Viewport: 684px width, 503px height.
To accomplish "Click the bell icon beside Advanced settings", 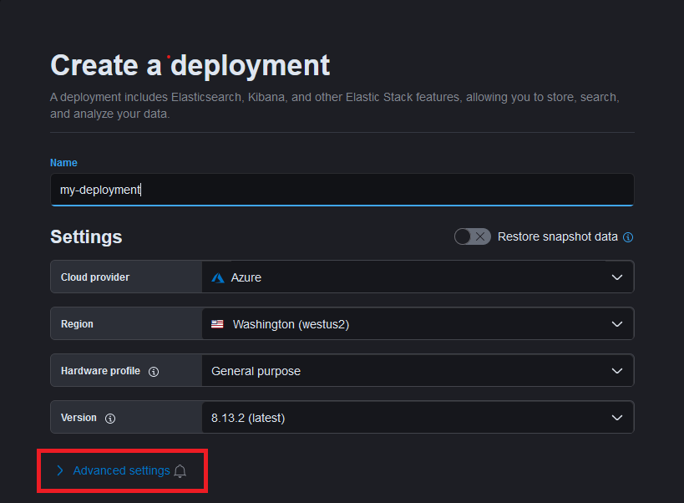I will (x=180, y=471).
